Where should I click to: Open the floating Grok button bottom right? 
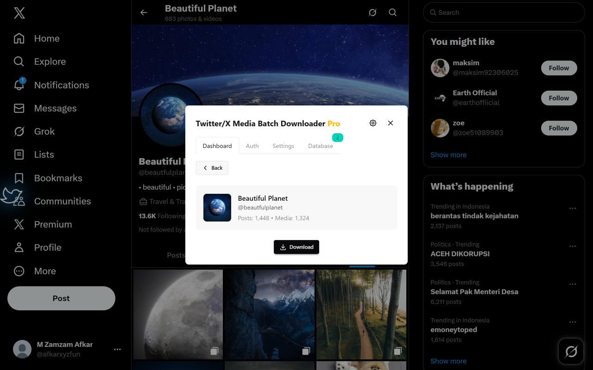[x=571, y=351]
